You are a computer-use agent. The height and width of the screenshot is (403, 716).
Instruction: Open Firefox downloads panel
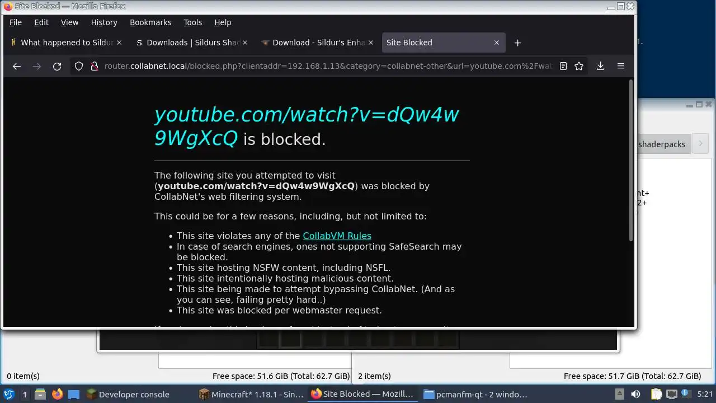point(600,66)
